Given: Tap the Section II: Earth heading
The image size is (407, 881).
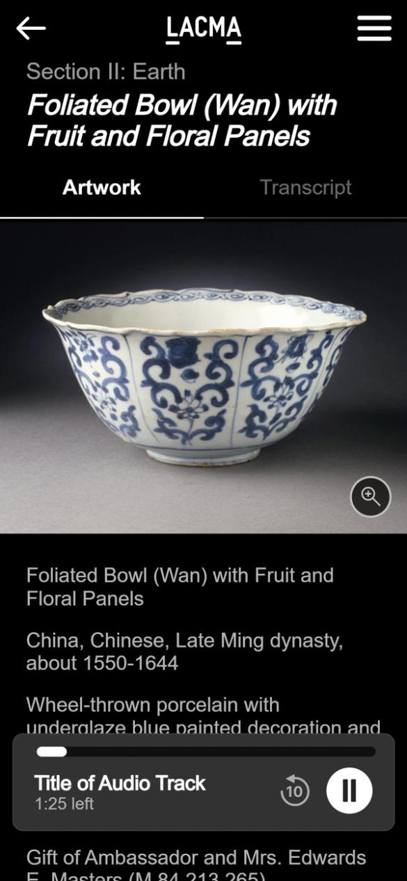Looking at the screenshot, I should 106,72.
